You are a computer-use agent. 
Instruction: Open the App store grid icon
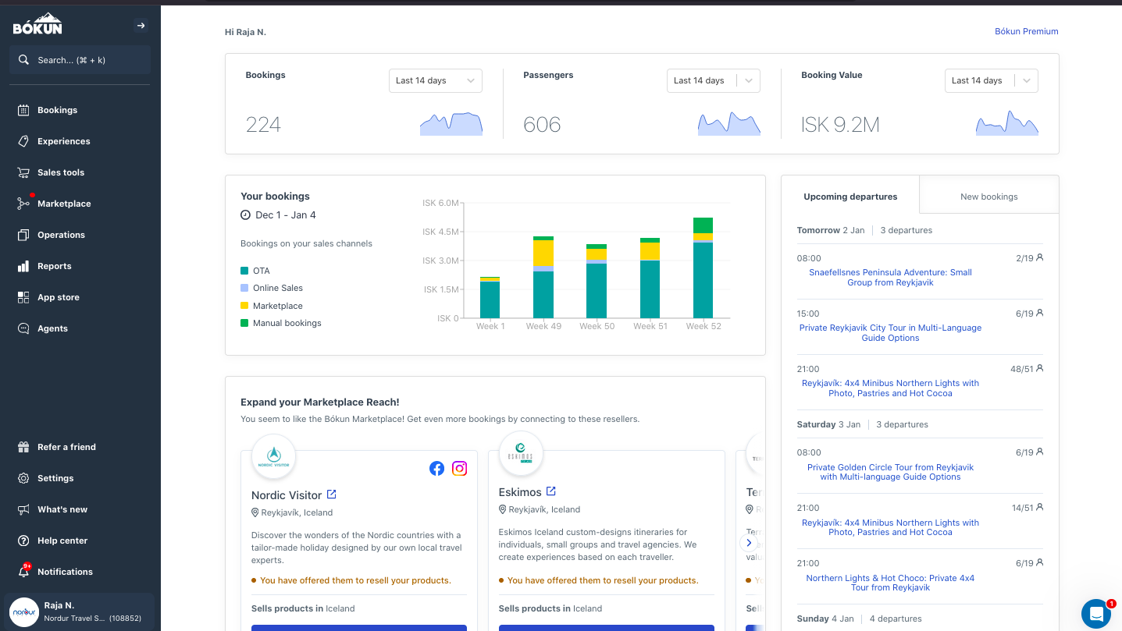click(x=23, y=297)
